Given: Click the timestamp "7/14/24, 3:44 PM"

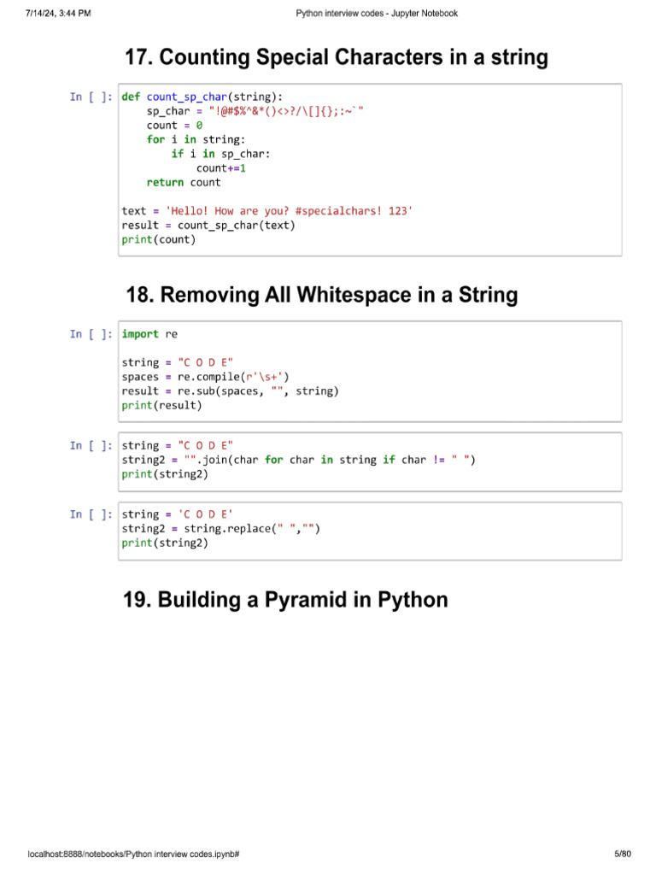Looking at the screenshot, I should pos(58,14).
